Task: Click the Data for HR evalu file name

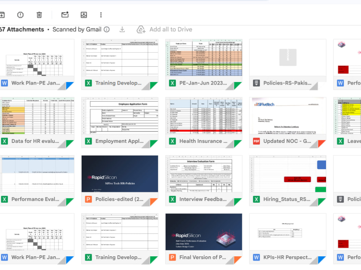Action: pyautogui.click(x=35, y=141)
